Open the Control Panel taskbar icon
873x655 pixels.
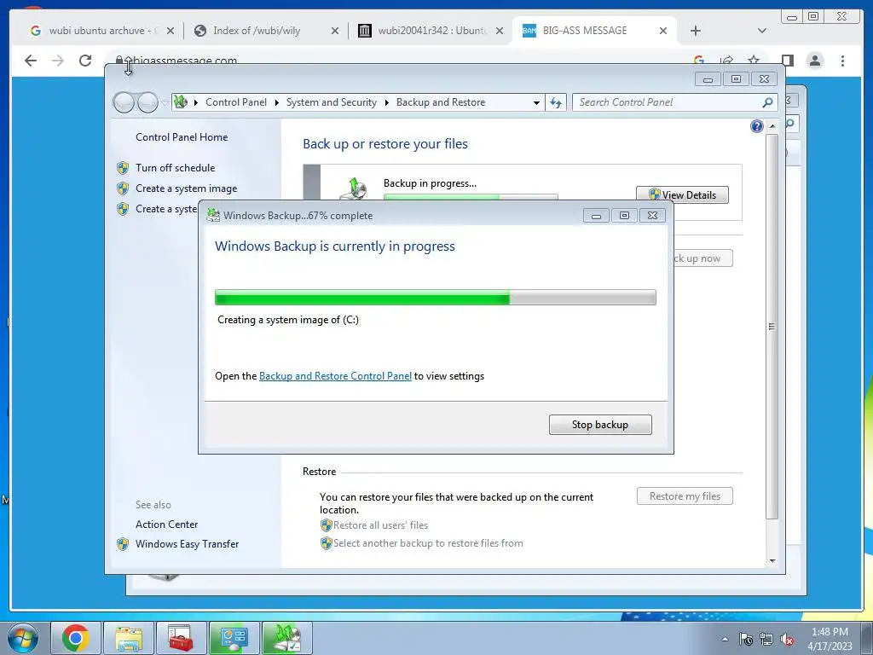pyautogui.click(x=234, y=638)
